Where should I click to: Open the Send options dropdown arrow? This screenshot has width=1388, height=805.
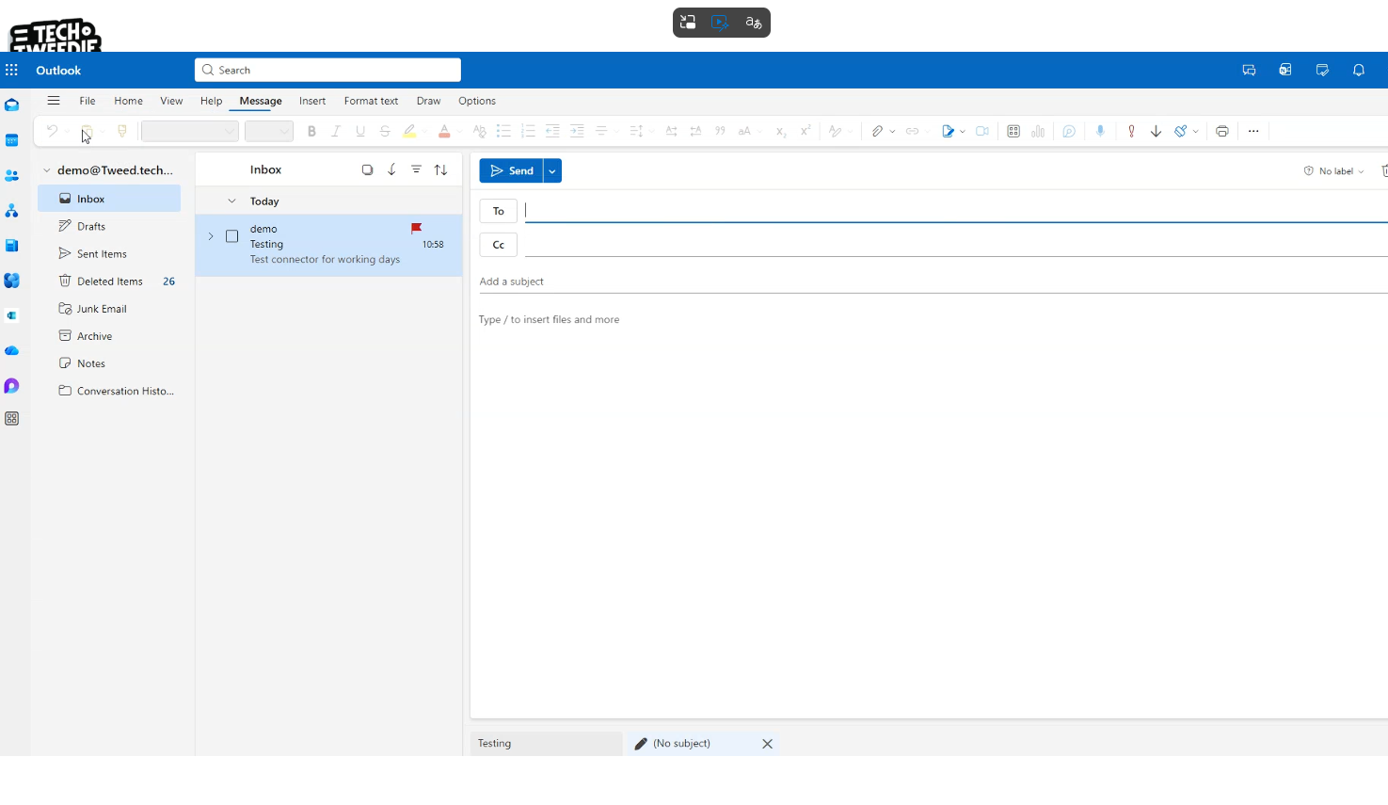(552, 171)
